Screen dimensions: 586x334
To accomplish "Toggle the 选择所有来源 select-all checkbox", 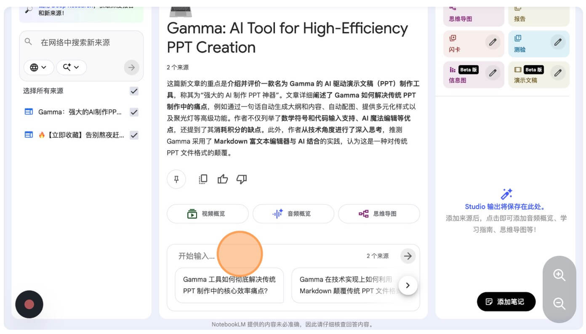I will (x=134, y=91).
